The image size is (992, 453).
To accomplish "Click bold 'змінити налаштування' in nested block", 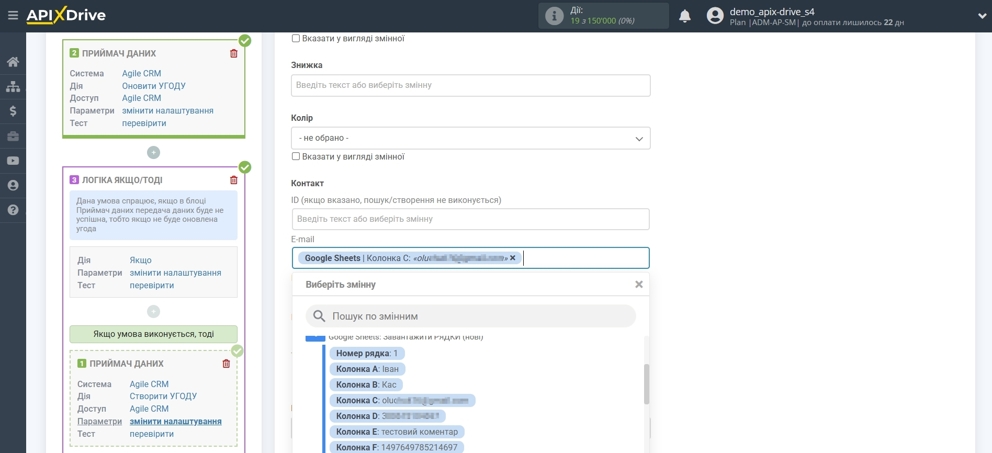I will pos(175,421).
